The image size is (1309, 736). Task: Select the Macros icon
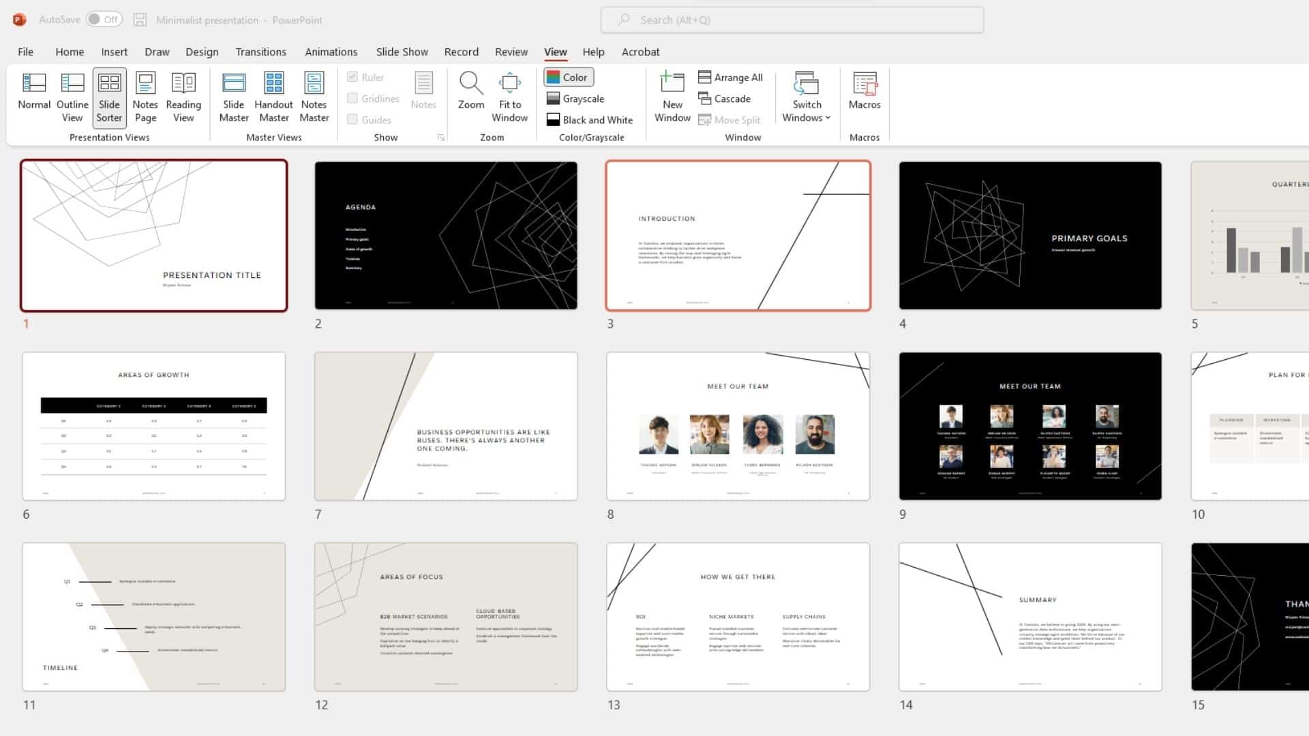pyautogui.click(x=864, y=96)
